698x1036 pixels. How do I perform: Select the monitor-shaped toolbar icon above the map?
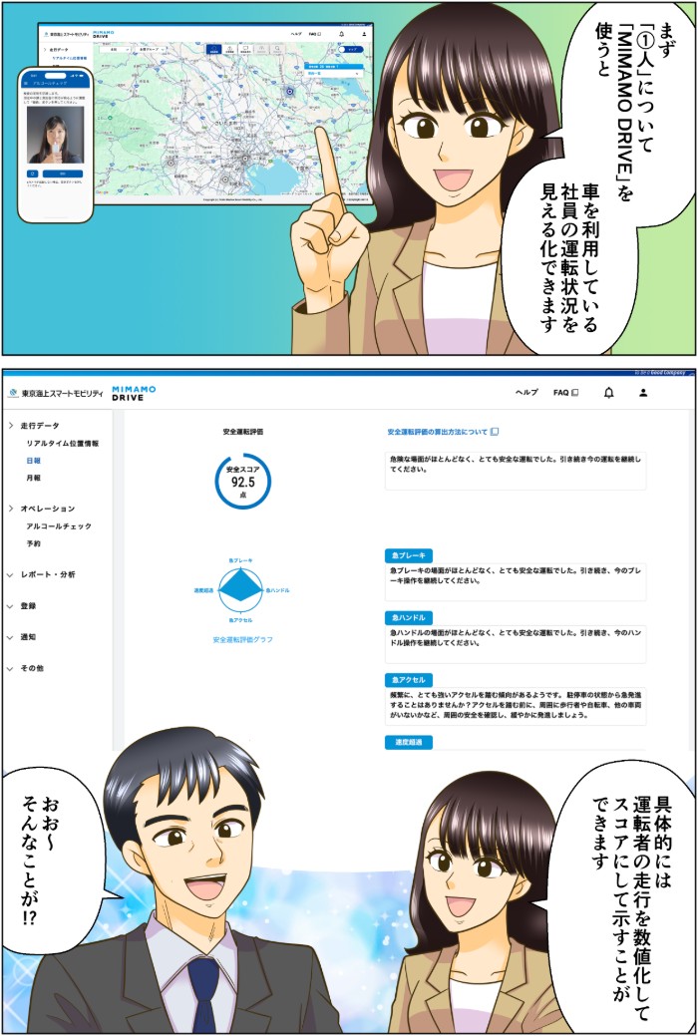pyautogui.click(x=246, y=49)
